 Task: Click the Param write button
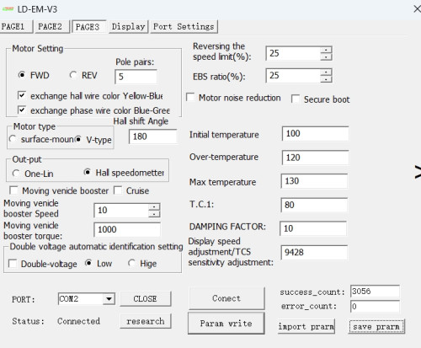(x=226, y=324)
